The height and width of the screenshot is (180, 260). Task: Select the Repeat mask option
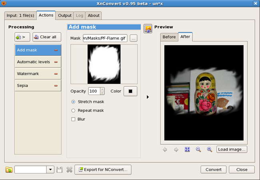(73, 110)
